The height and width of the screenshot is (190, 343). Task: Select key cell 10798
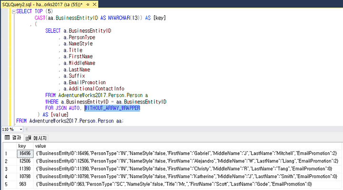(25, 176)
